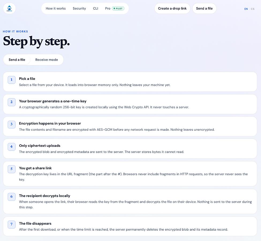Viewport: 261px width, 241px height.
Task: Click 'The file disappears' step title
Action: pyautogui.click(x=35, y=224)
